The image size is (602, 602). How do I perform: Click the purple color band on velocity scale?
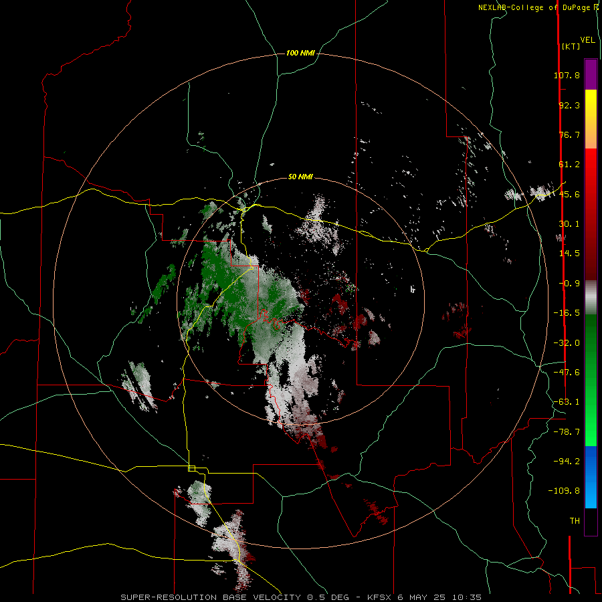[x=591, y=74]
